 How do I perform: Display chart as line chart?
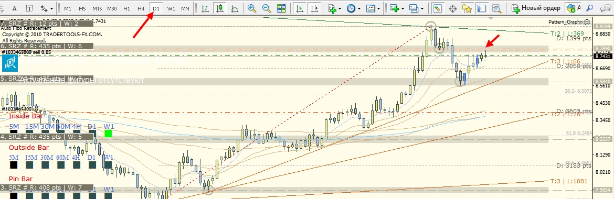tap(235, 8)
